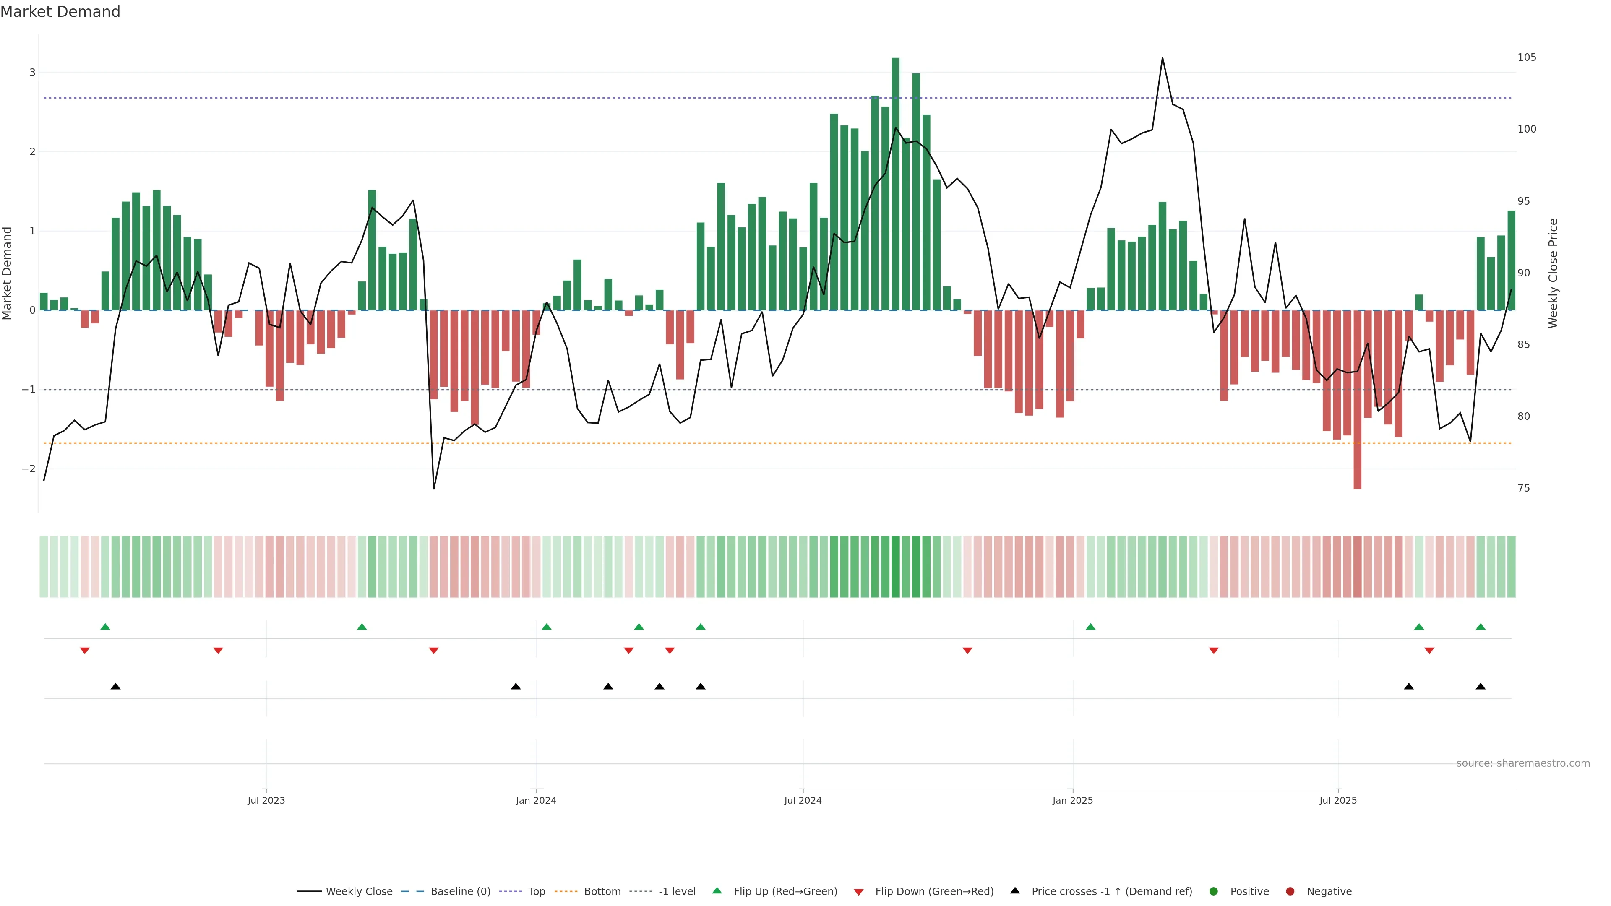Click dark red Negative circle legend icon

1290,891
